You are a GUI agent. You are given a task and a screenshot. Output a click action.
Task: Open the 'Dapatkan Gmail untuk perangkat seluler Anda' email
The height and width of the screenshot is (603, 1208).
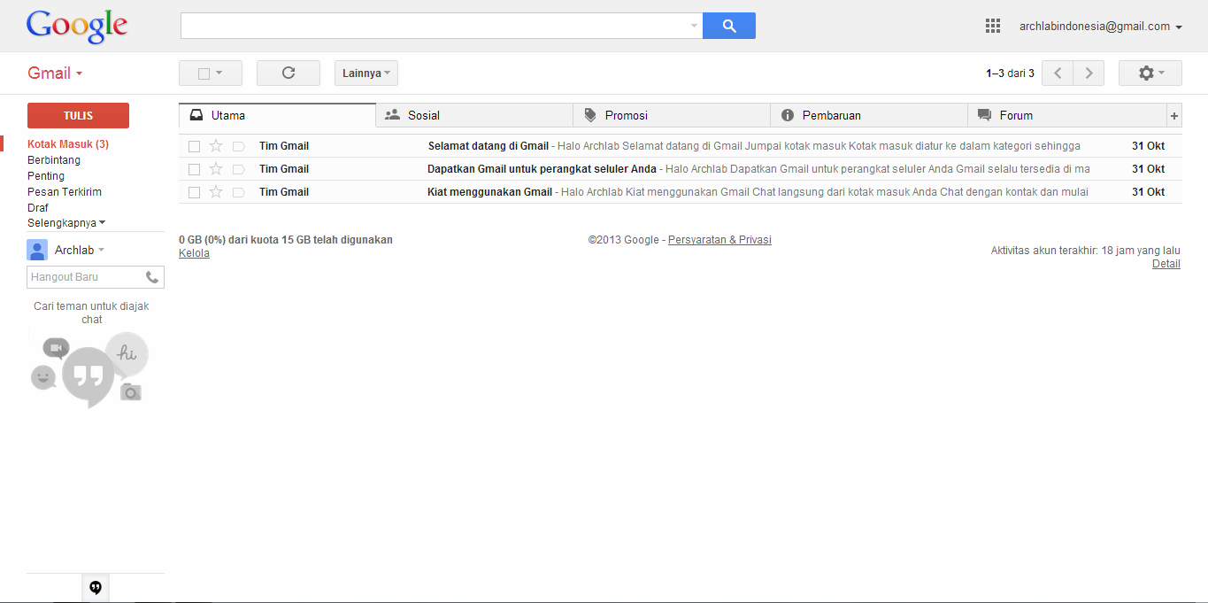680,169
